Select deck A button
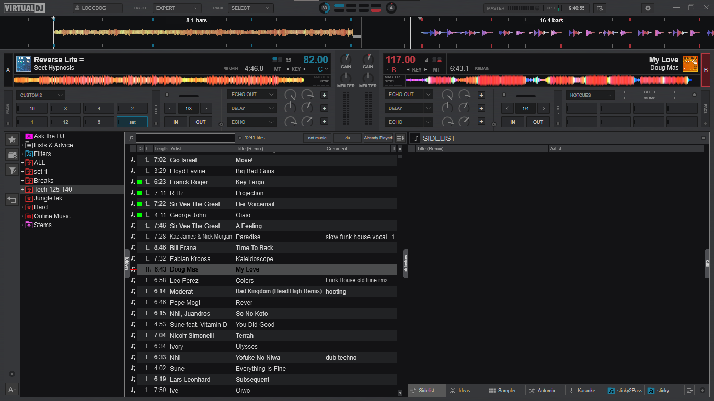This screenshot has width=714, height=401. pyautogui.click(x=8, y=70)
